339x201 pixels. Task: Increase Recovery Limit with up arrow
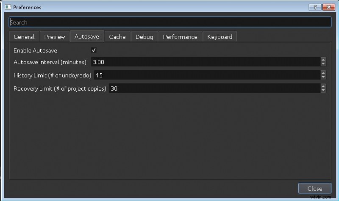click(x=323, y=86)
